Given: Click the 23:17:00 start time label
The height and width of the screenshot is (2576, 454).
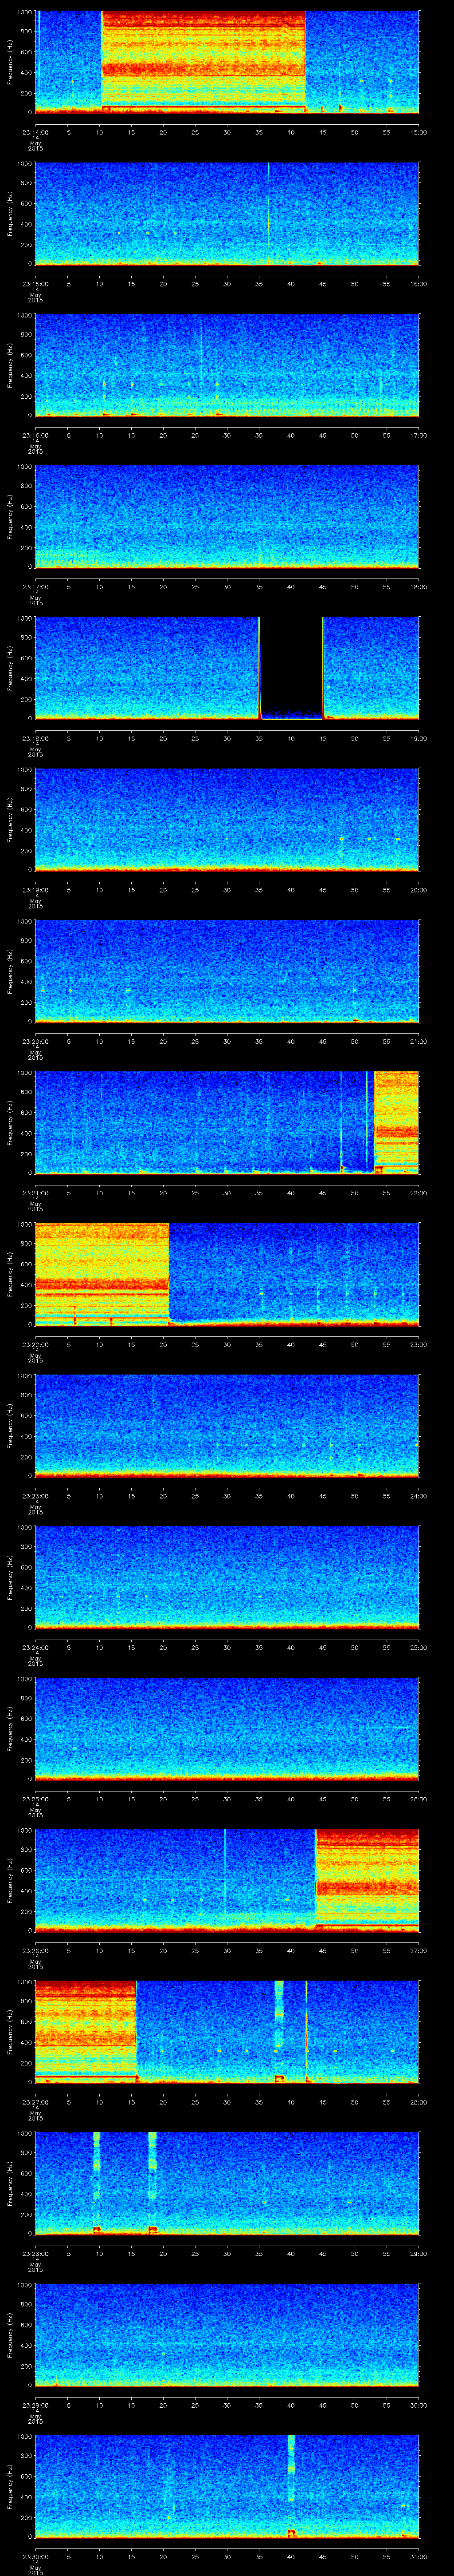Looking at the screenshot, I should tap(35, 587).
